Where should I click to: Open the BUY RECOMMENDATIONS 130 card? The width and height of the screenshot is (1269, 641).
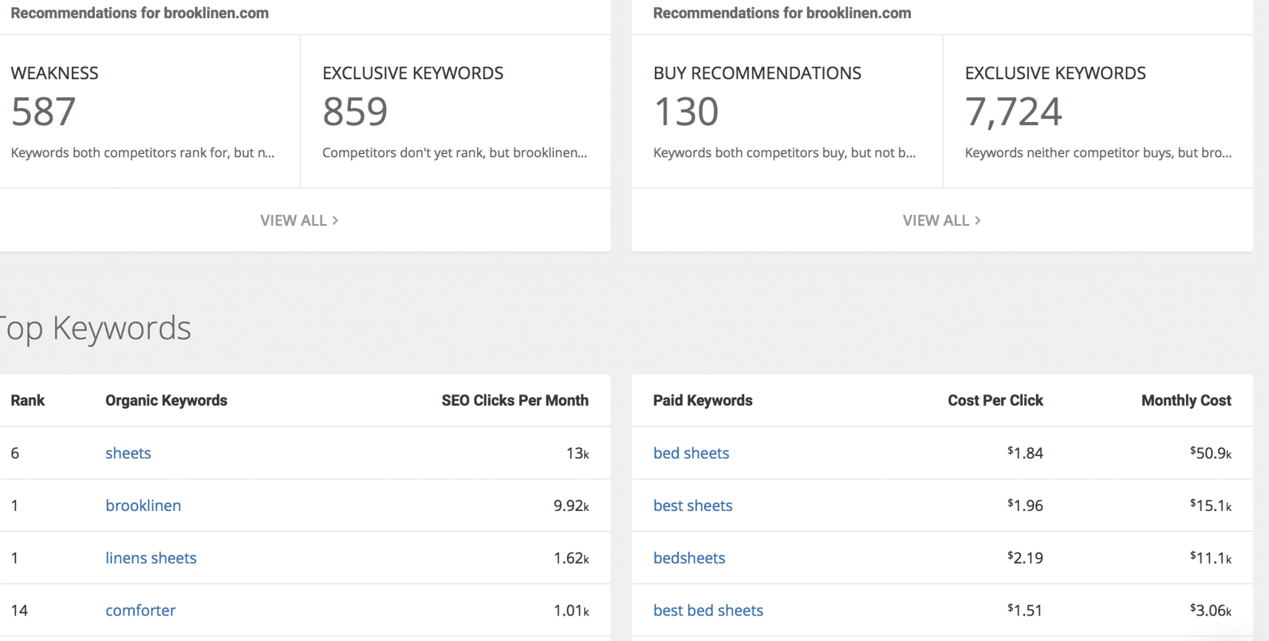(x=787, y=111)
